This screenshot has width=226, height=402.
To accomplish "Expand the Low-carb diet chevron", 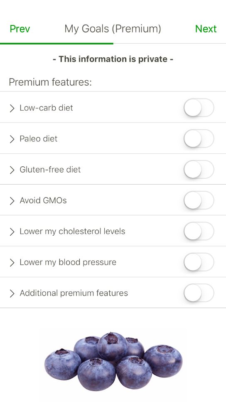I will pos(12,108).
